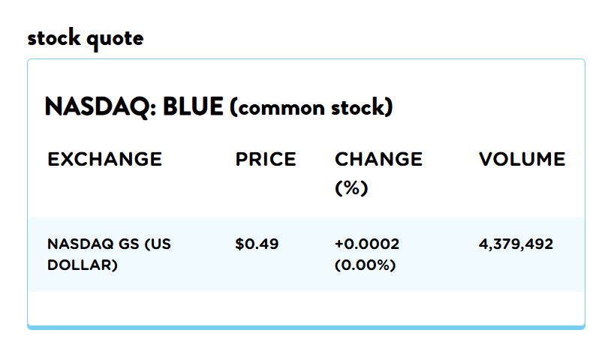Click the +0.0002 change value
The height and width of the screenshot is (348, 608).
(x=367, y=244)
